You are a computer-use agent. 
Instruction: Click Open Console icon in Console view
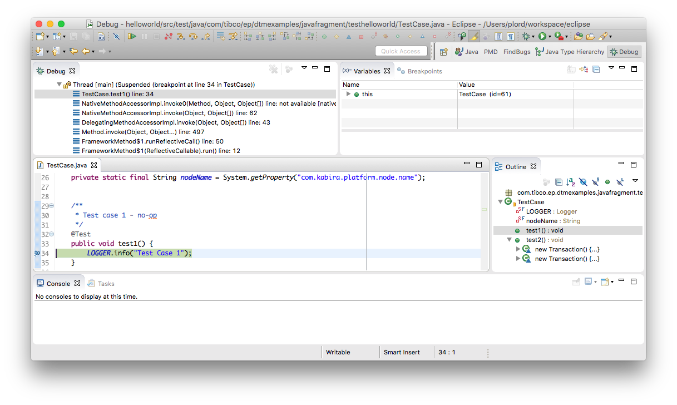[604, 282]
